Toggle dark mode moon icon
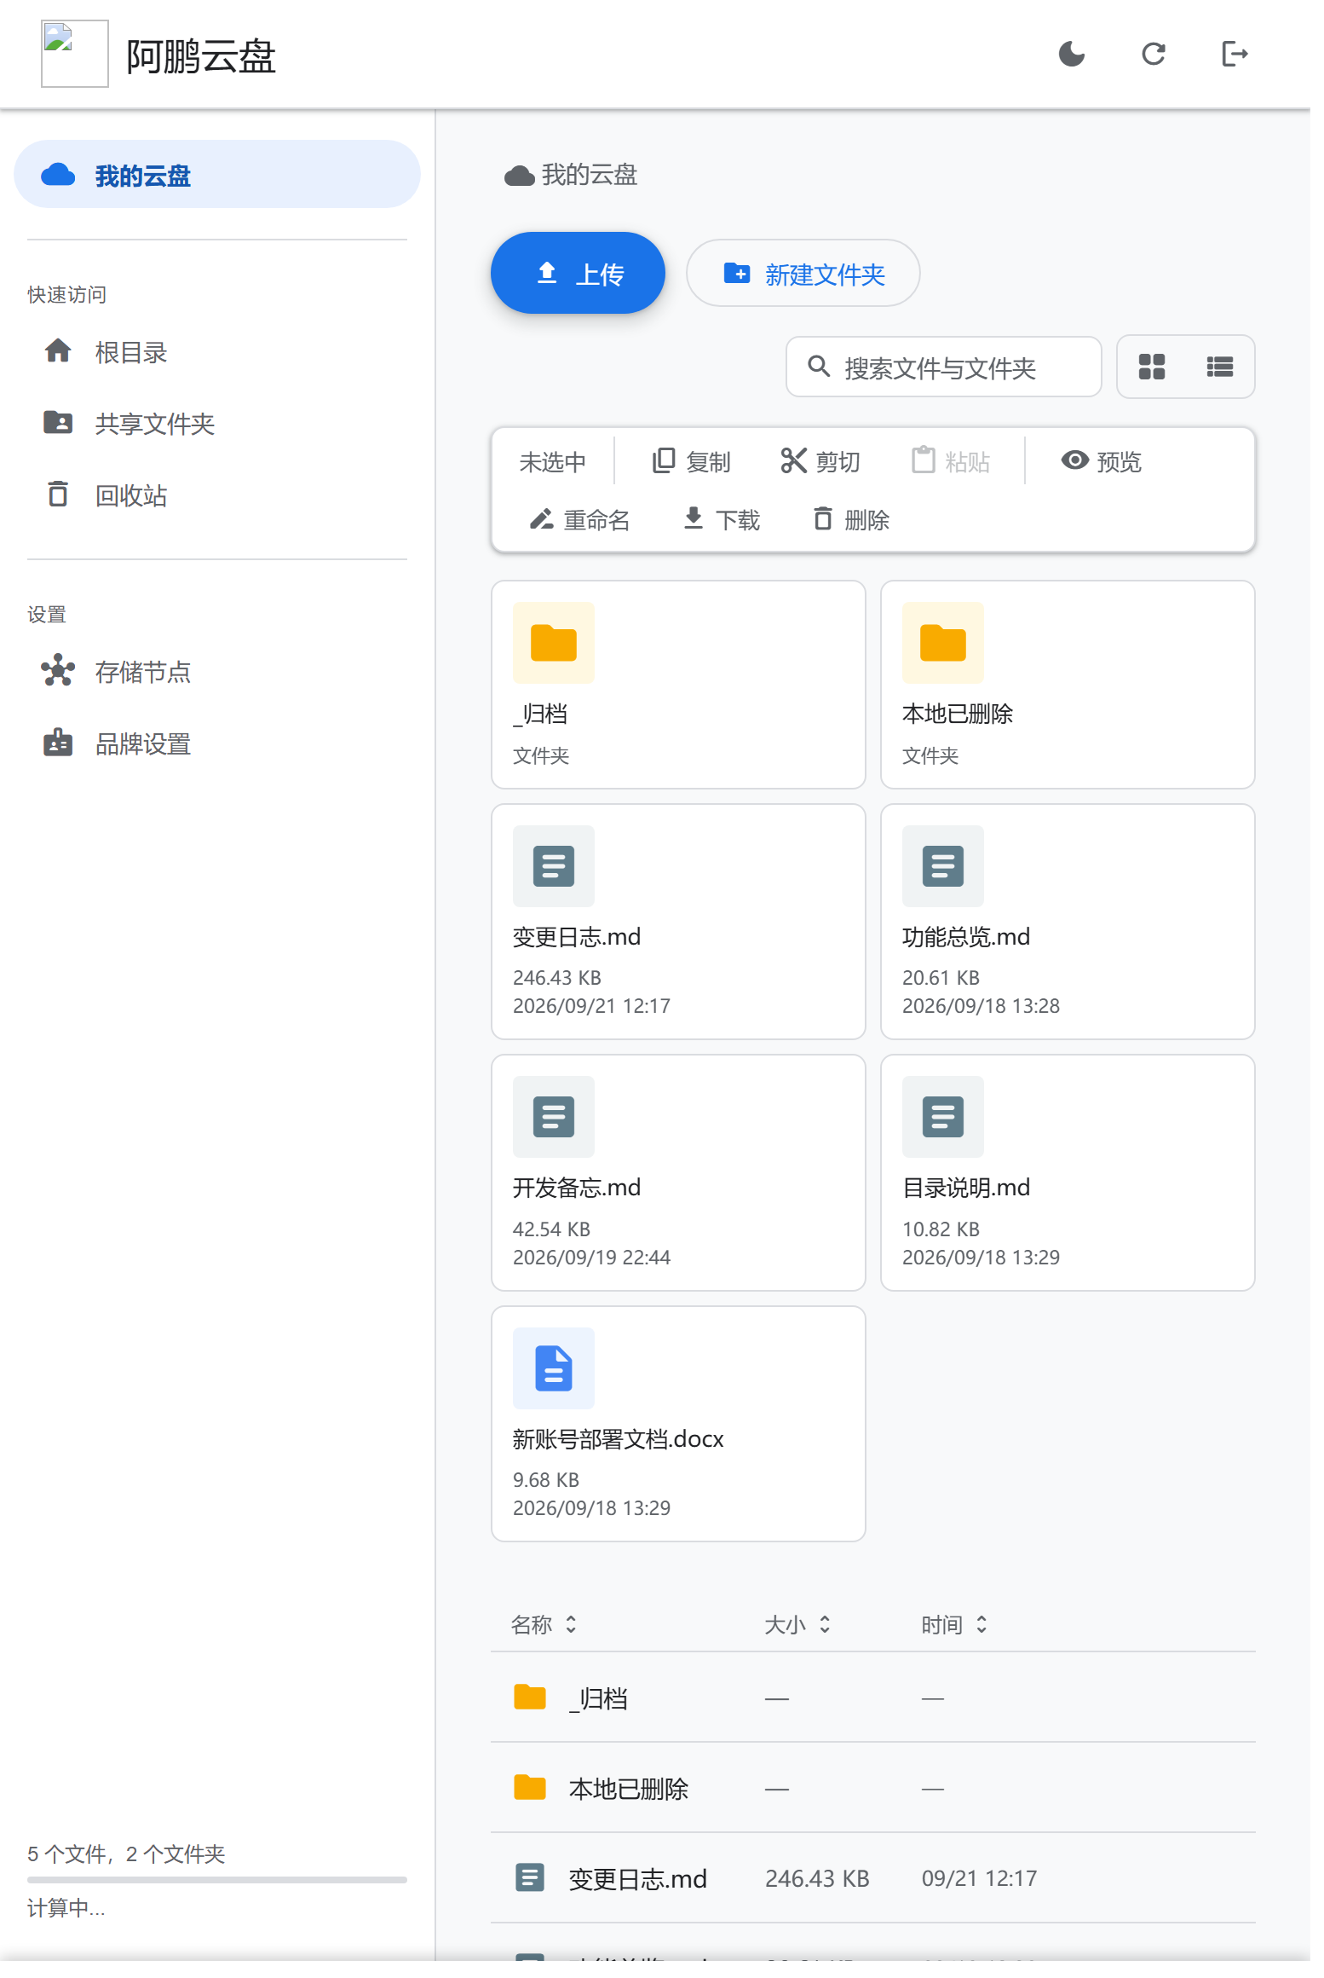The height and width of the screenshot is (1978, 1324). tap(1071, 54)
